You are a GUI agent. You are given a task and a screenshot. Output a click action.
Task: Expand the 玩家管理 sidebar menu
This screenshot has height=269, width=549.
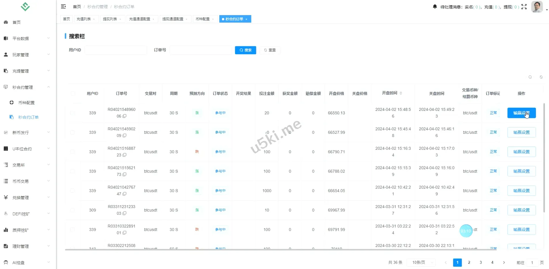pos(27,55)
